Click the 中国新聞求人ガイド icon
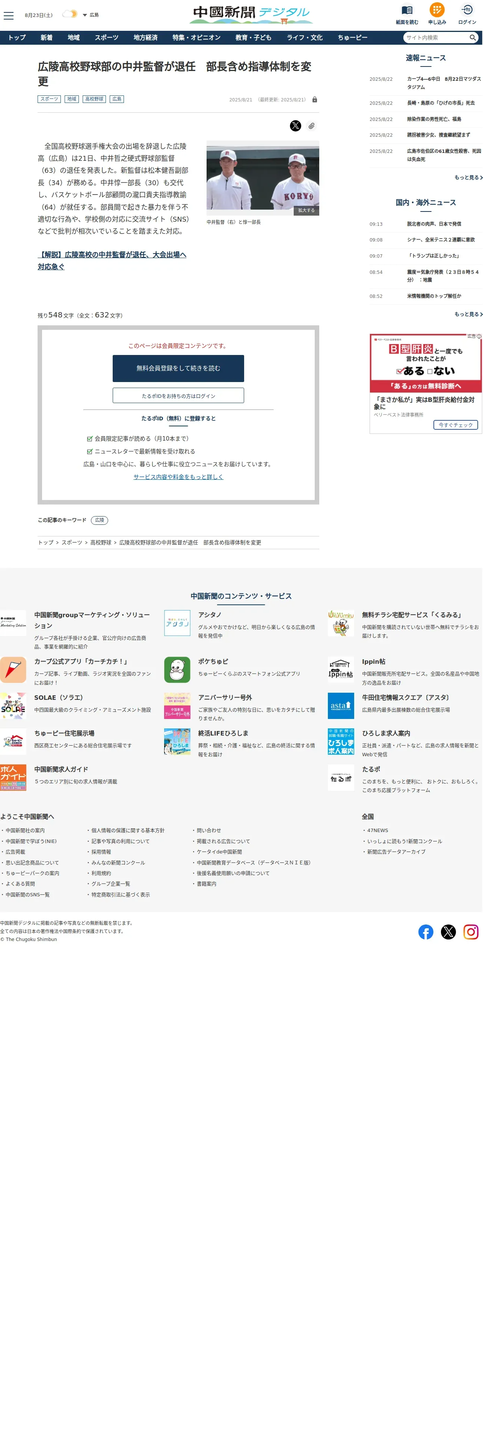 click(13, 778)
